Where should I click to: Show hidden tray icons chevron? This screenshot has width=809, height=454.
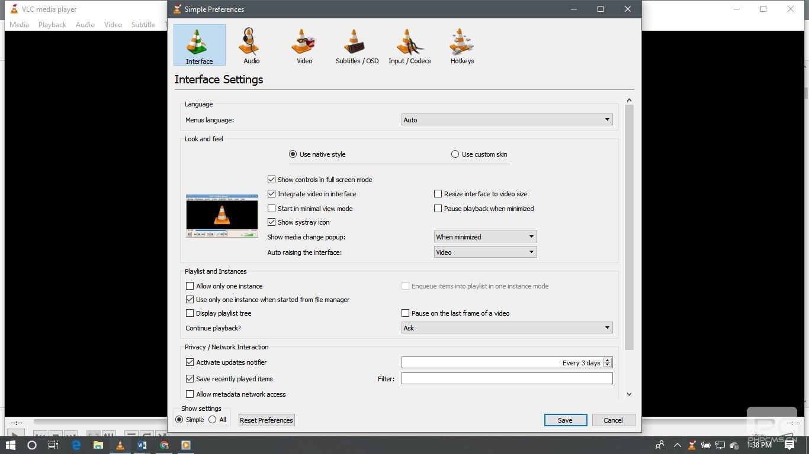tap(677, 445)
